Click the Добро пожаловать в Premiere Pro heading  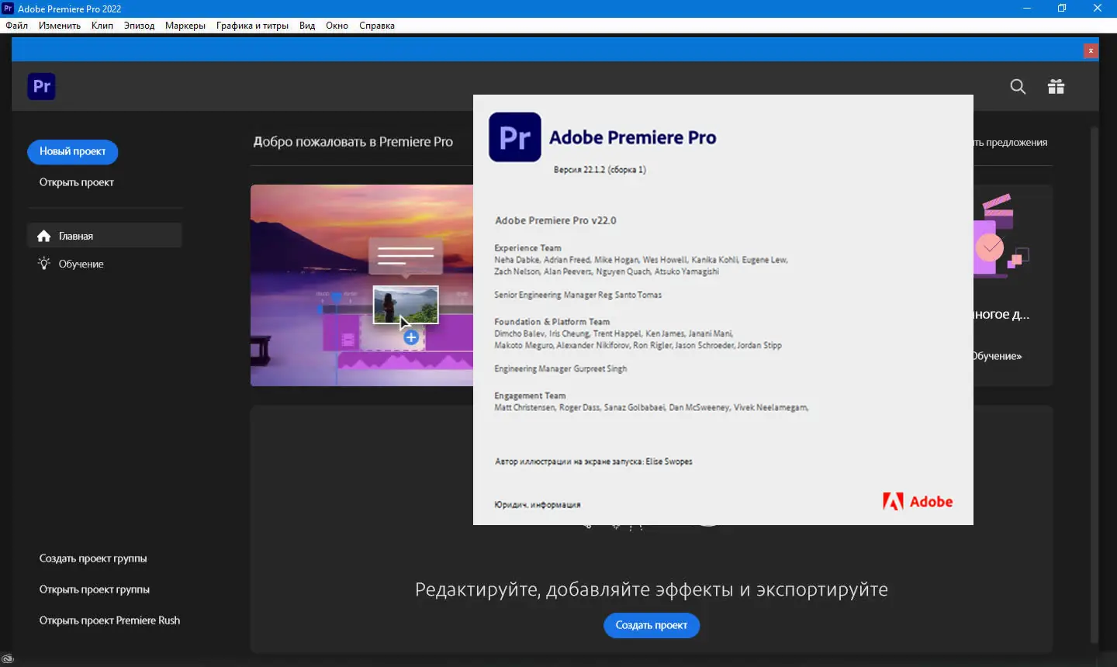tap(353, 142)
